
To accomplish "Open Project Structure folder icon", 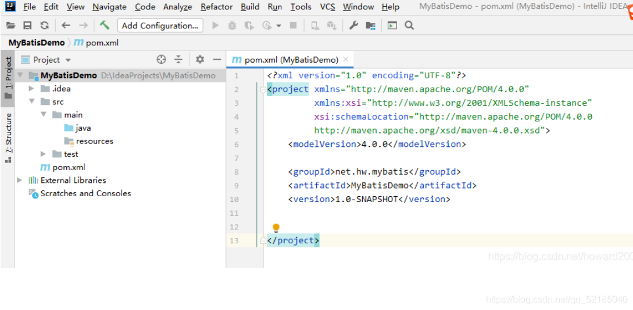I will point(371,26).
